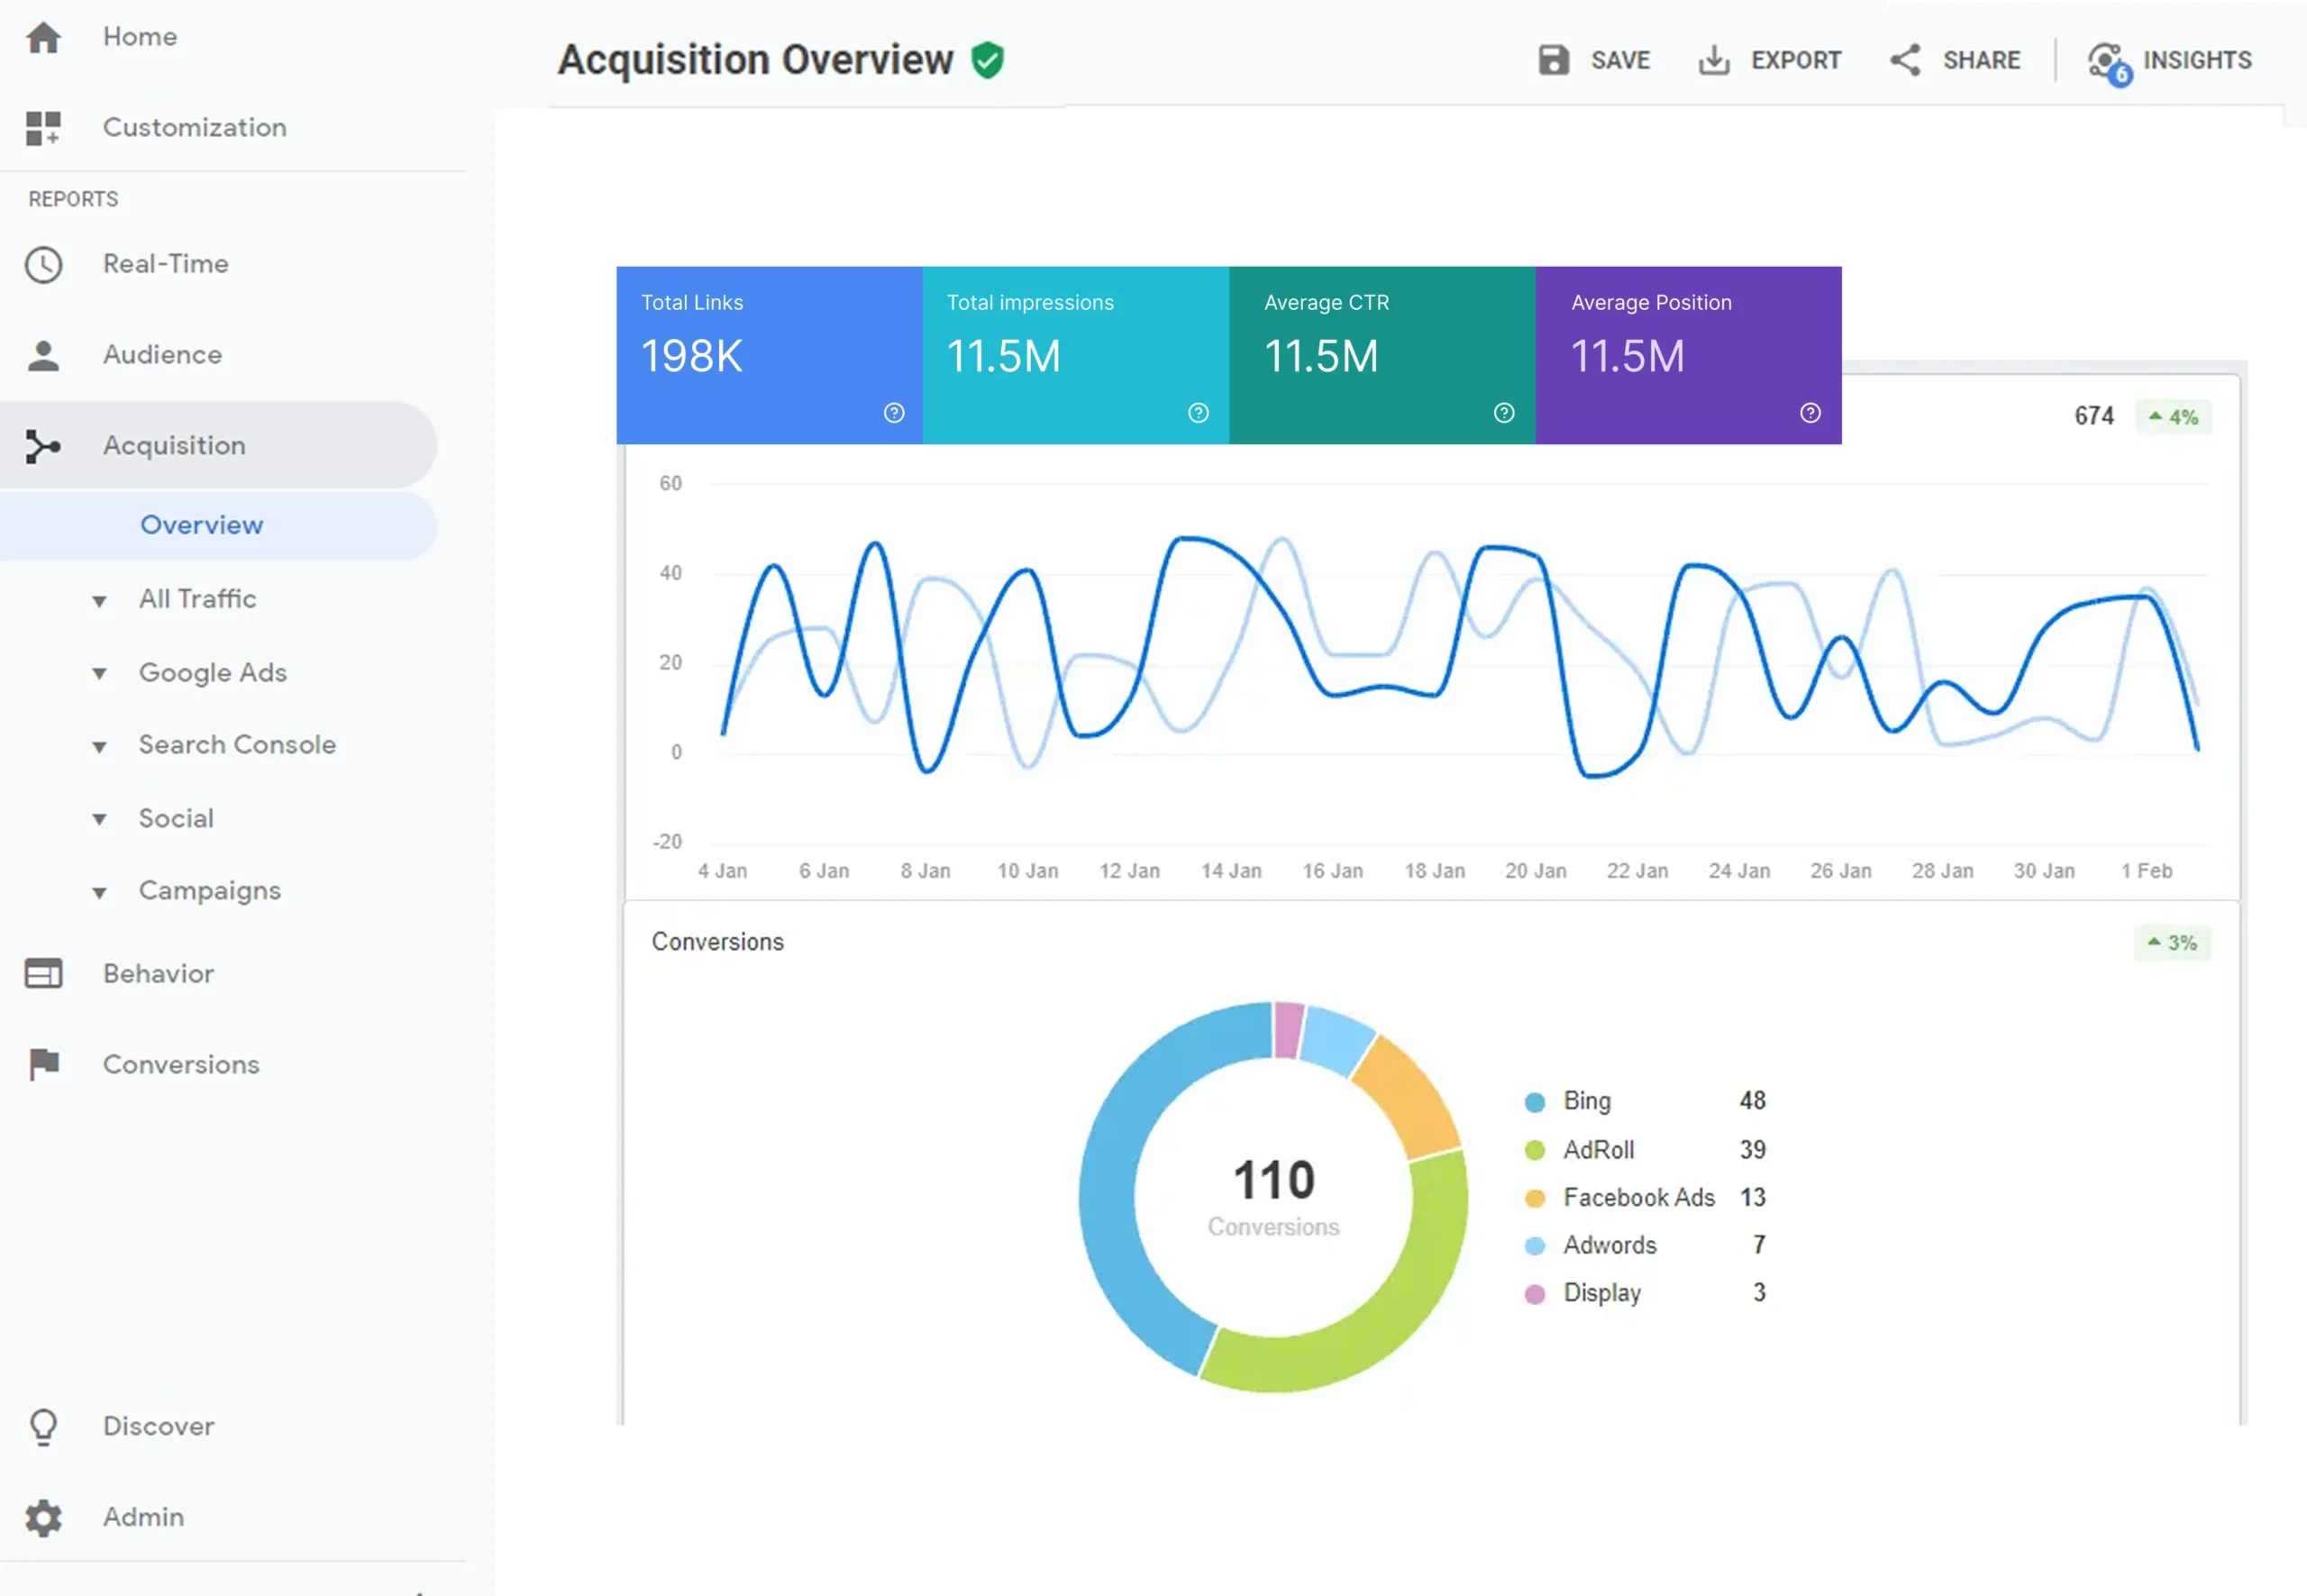2307x1596 pixels.
Task: Click the Real-Time clock icon
Action: click(x=43, y=264)
